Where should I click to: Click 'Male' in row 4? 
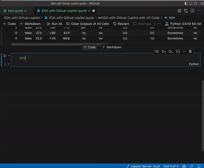[x=28, y=39]
